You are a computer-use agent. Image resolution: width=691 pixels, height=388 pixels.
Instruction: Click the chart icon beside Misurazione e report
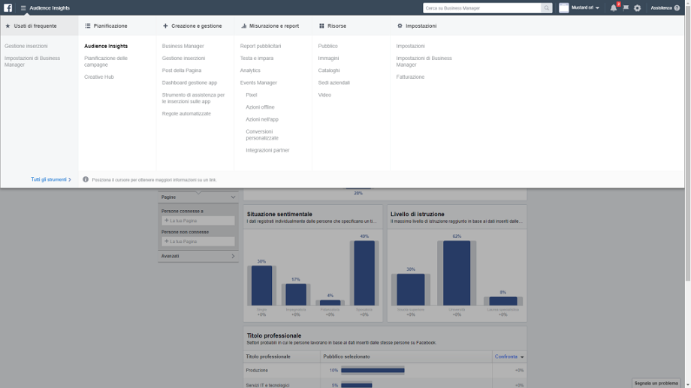point(243,26)
